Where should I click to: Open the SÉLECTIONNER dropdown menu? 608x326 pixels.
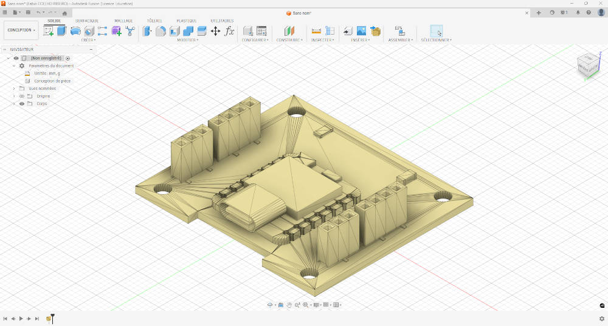pyautogui.click(x=436, y=40)
